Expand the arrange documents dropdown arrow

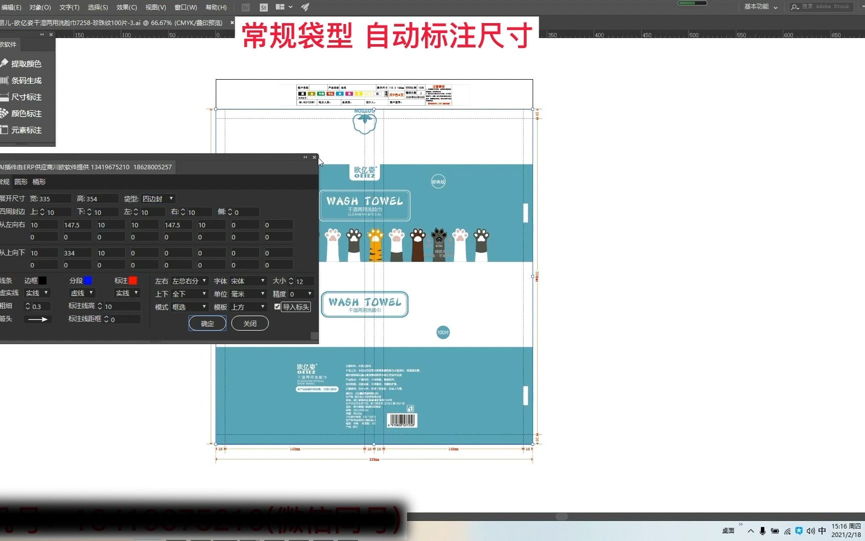[x=290, y=7]
